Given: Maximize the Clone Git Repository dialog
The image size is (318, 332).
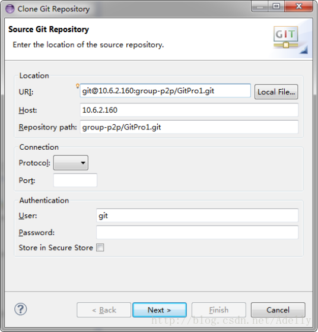Looking at the screenshot, I should (276, 6).
